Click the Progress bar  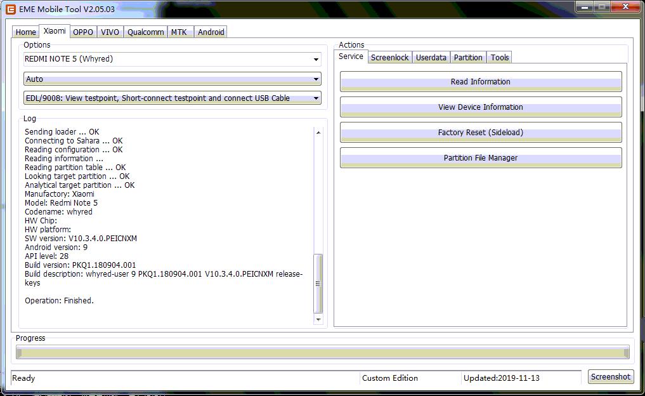322,352
